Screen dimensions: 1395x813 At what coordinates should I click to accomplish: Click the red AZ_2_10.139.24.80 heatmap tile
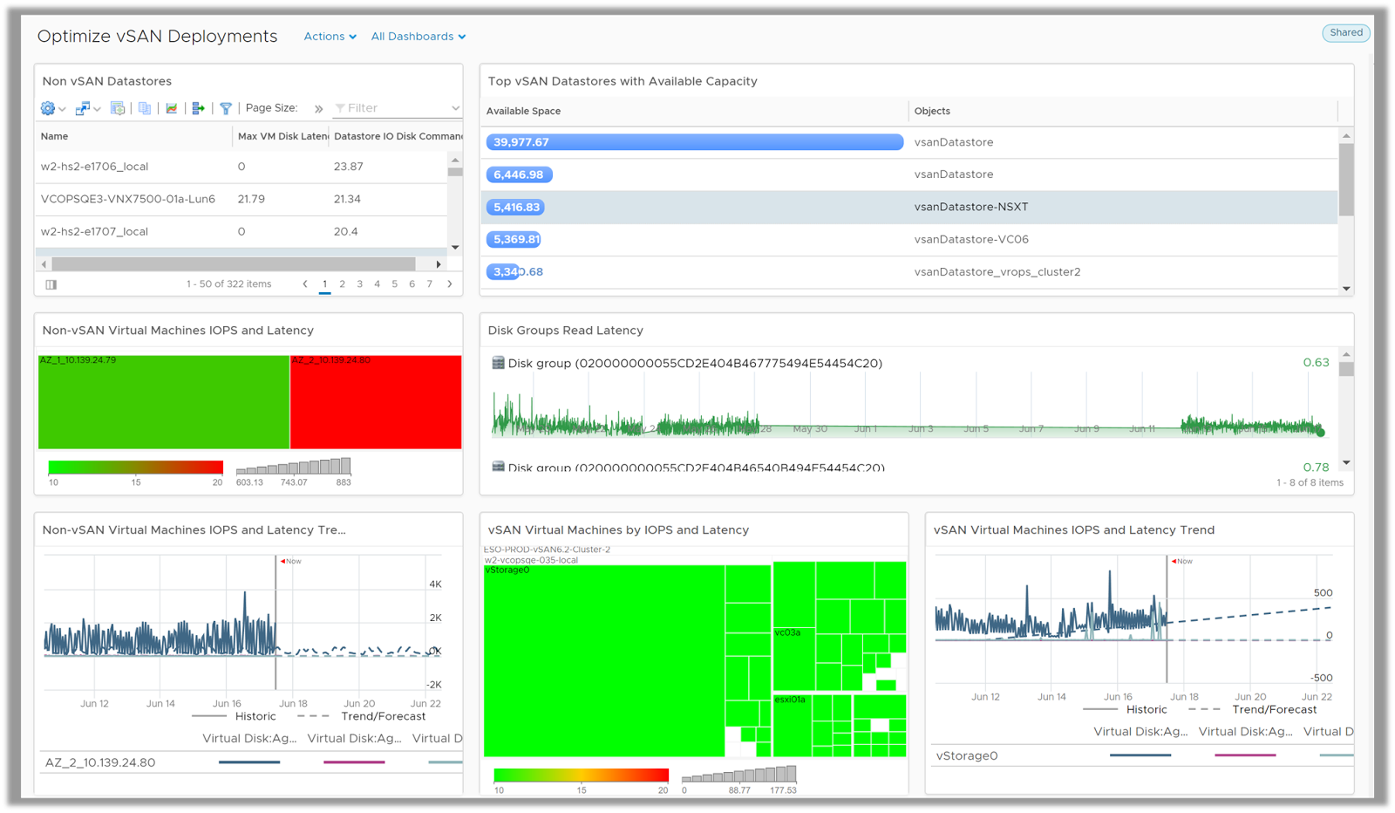pyautogui.click(x=375, y=402)
